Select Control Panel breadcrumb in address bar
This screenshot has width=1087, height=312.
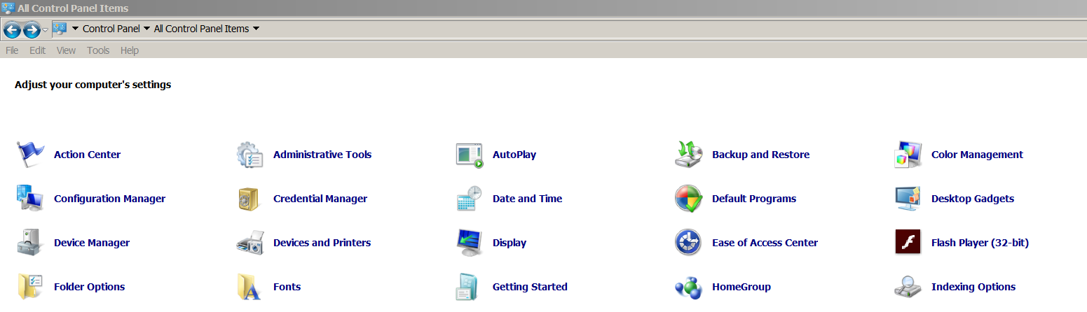[111, 29]
